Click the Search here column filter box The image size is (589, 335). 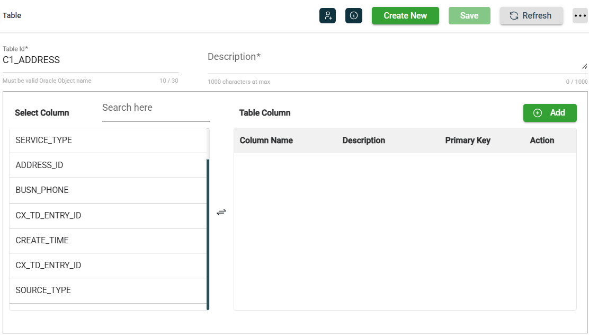(155, 108)
